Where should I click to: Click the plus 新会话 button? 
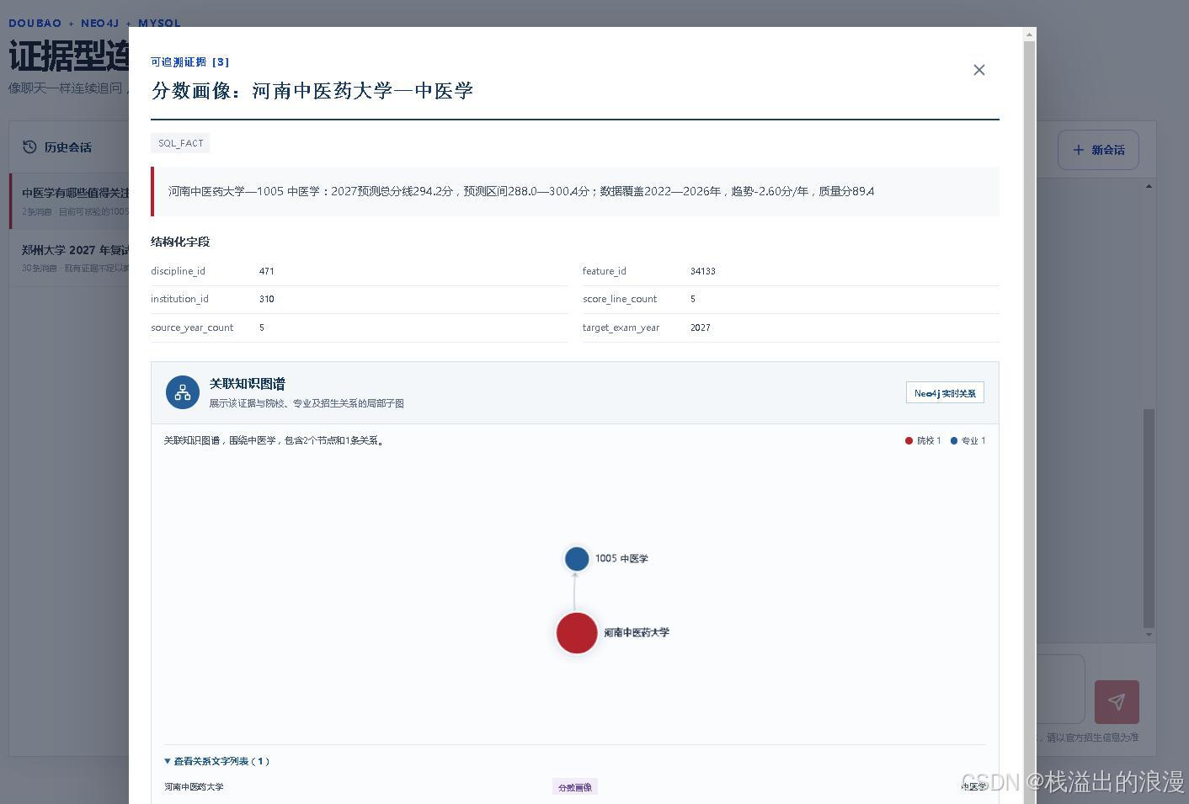(1098, 150)
